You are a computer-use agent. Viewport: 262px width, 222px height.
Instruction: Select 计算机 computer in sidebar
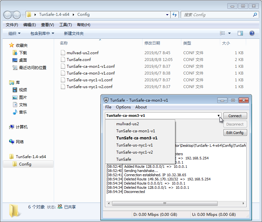click(18, 127)
